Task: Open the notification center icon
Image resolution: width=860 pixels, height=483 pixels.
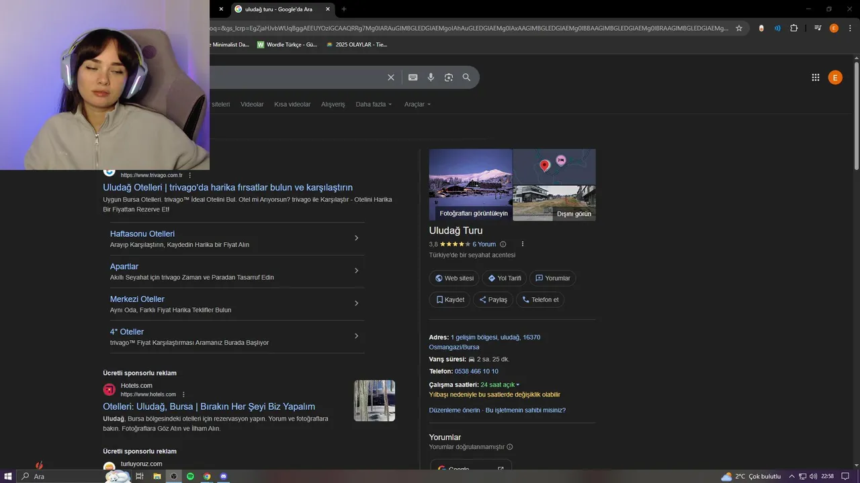Action: coord(845,476)
